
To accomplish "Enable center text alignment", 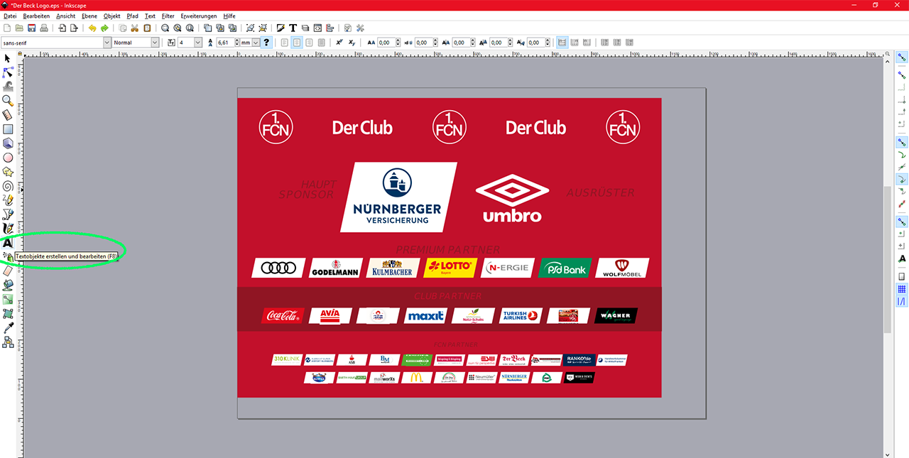I will pyautogui.click(x=297, y=43).
